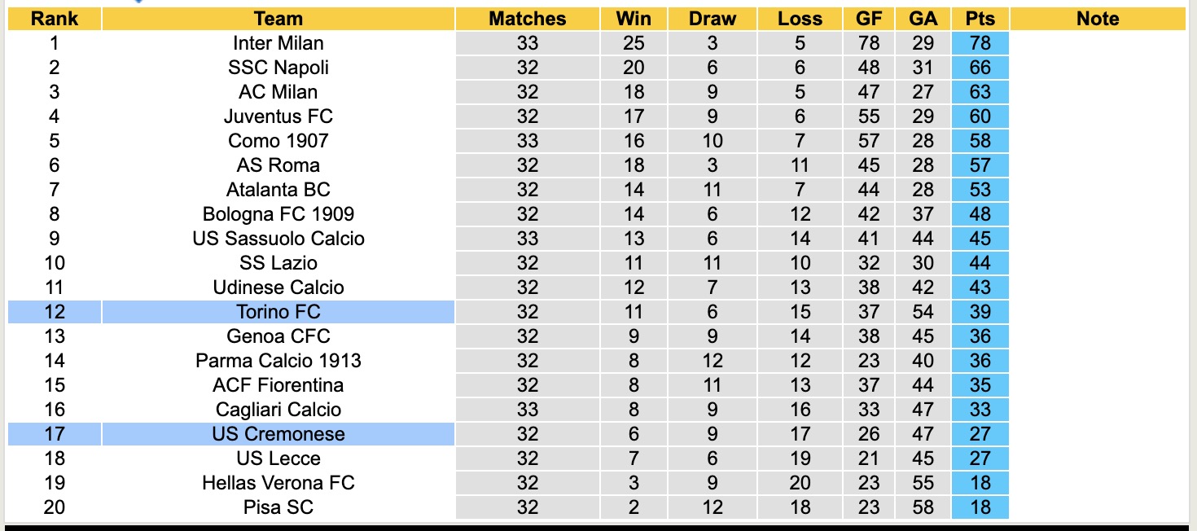Click the highlighted US Cremonese team

(x=278, y=434)
